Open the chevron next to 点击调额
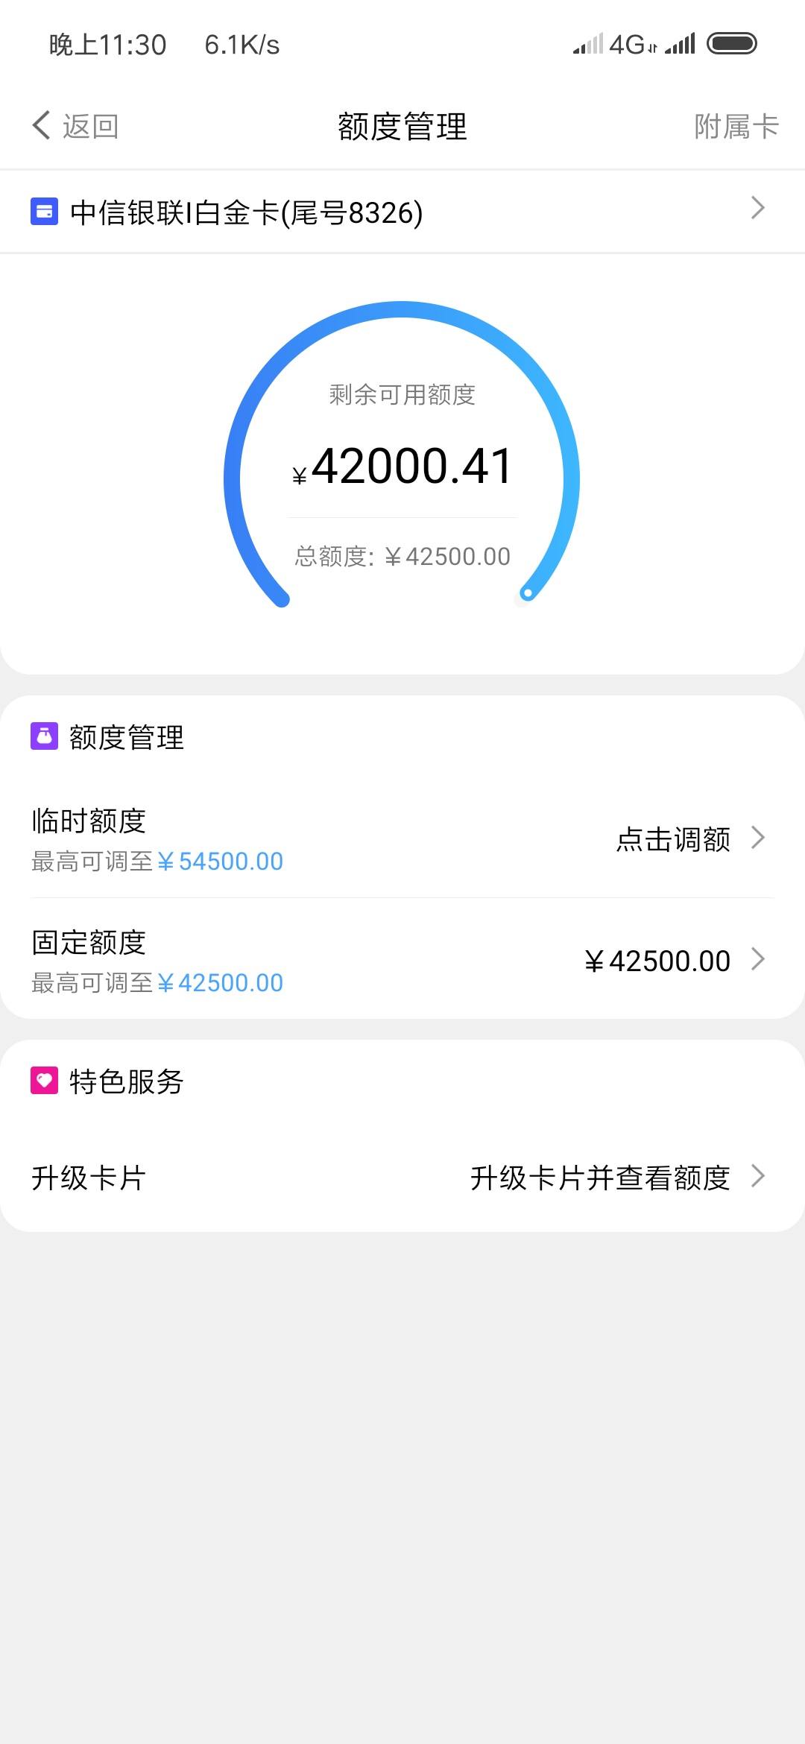Image resolution: width=805 pixels, height=1744 pixels. 758,838
